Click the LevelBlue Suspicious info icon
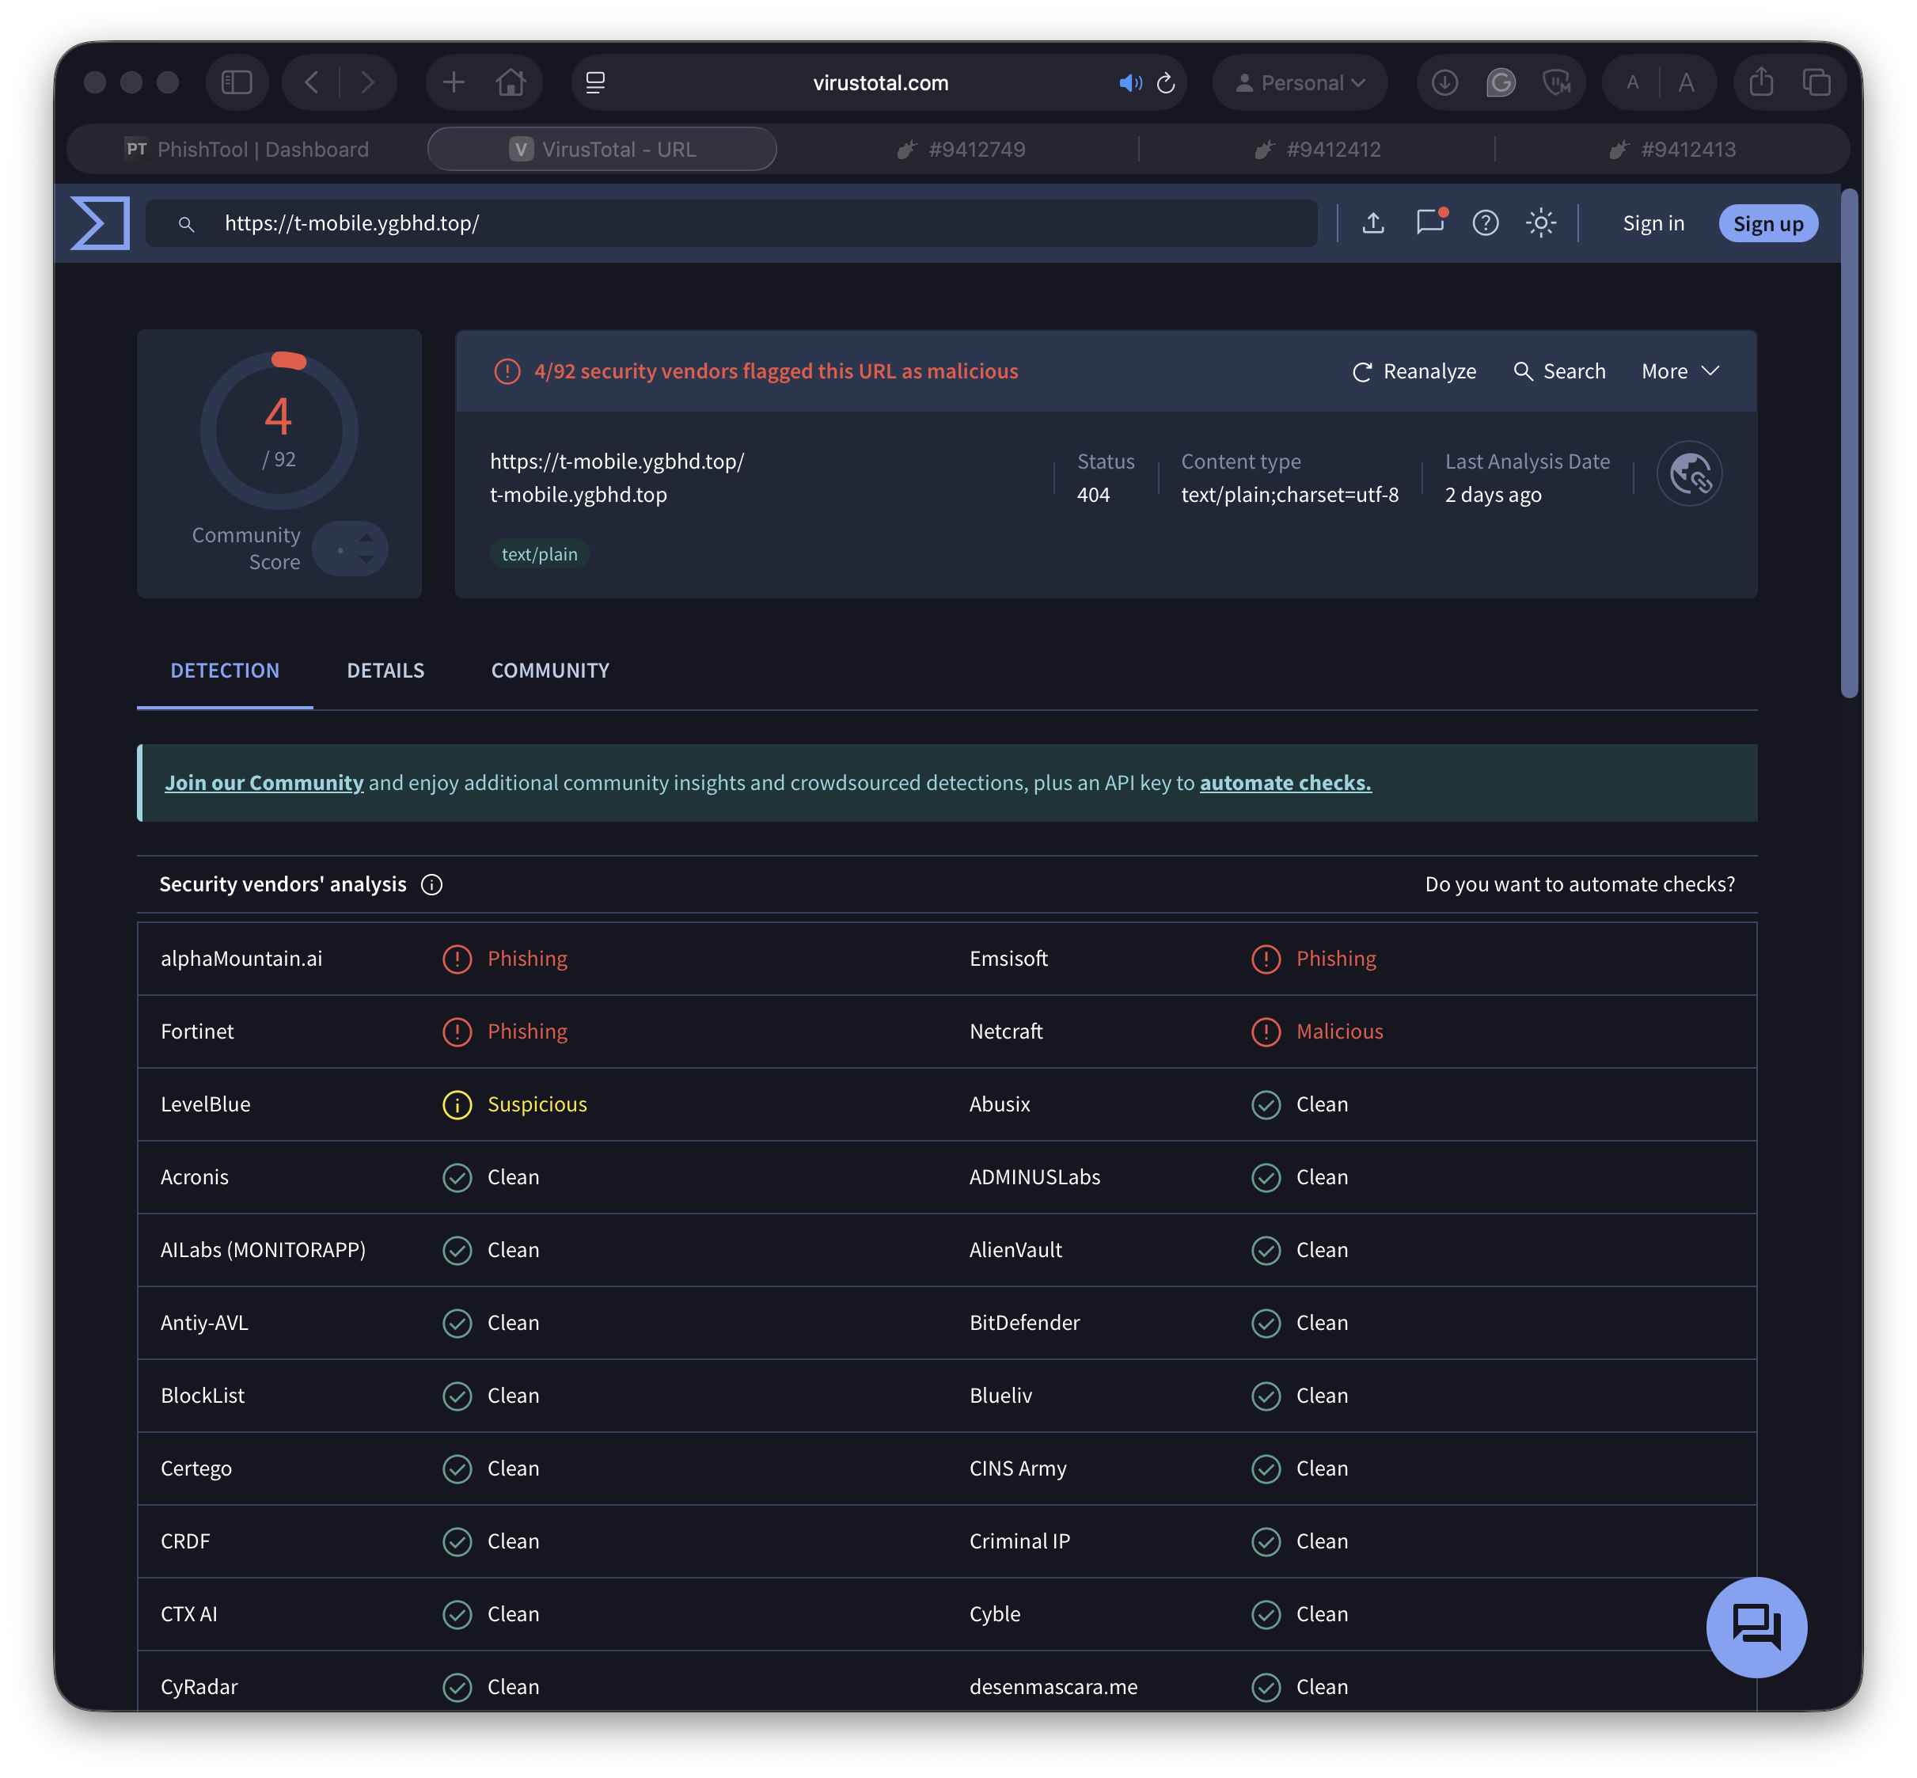The width and height of the screenshot is (1917, 1778). click(457, 1104)
